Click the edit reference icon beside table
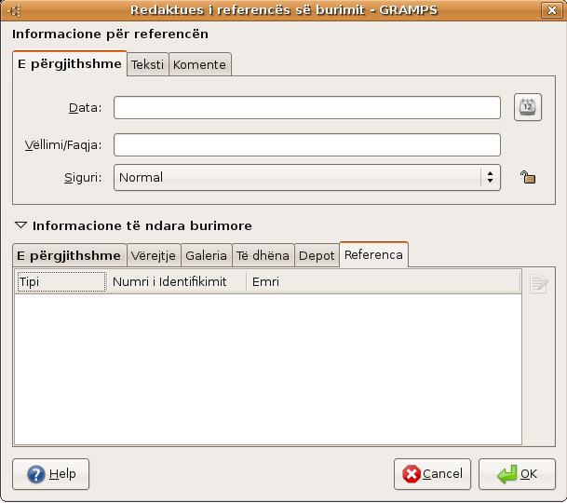567x503 pixels. pos(539,283)
